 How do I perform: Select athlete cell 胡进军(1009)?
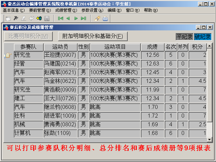point(60,116)
